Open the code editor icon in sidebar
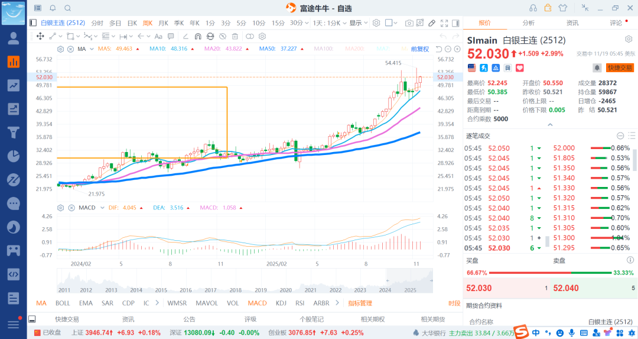Viewport: 638px width, 339px height. tap(14, 274)
